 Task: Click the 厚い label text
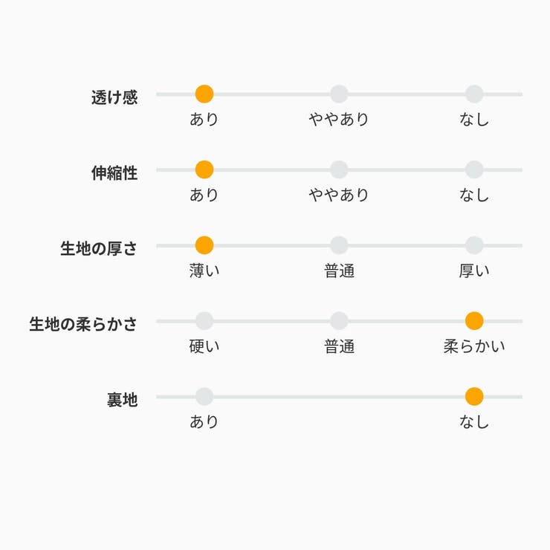pyautogui.click(x=474, y=271)
